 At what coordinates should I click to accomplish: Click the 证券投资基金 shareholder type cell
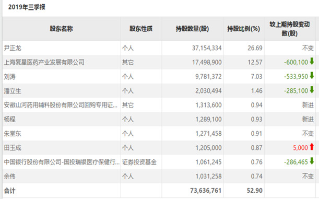139,162
